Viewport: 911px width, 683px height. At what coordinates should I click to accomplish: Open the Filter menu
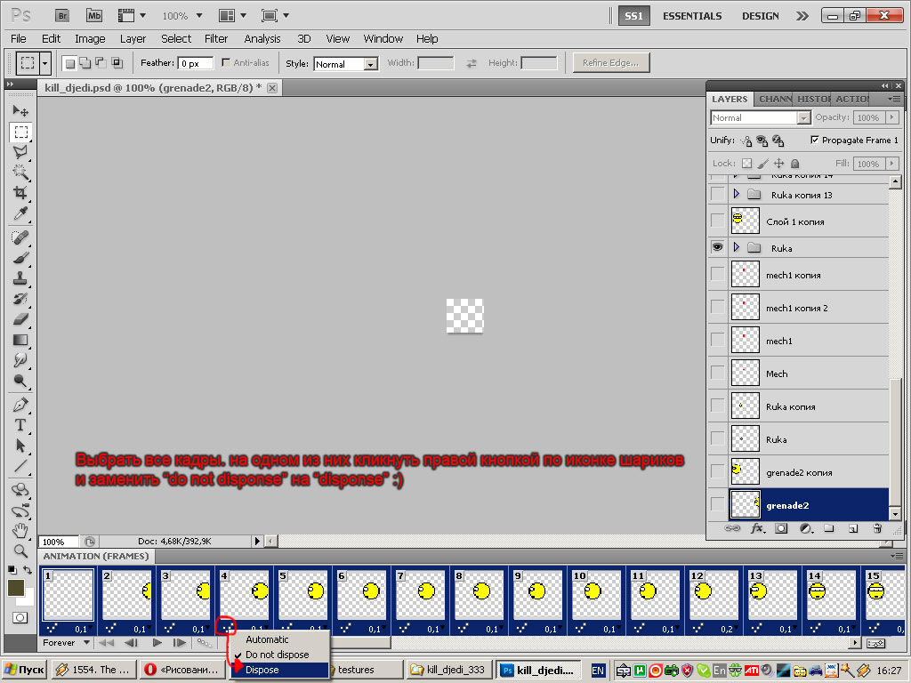216,39
